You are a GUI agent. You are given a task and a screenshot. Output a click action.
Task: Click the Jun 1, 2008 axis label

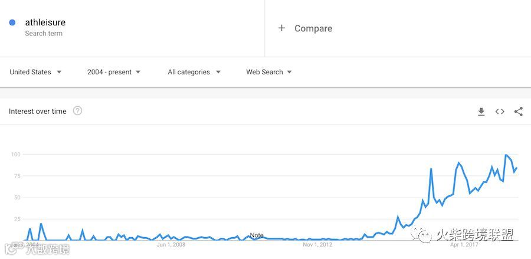coord(171,244)
